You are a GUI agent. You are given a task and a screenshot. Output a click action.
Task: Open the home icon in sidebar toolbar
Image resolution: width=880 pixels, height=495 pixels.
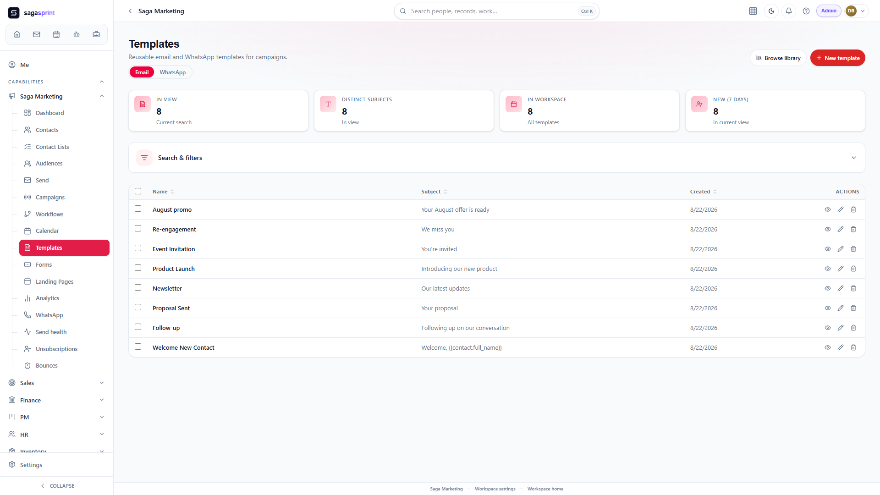[x=17, y=34]
